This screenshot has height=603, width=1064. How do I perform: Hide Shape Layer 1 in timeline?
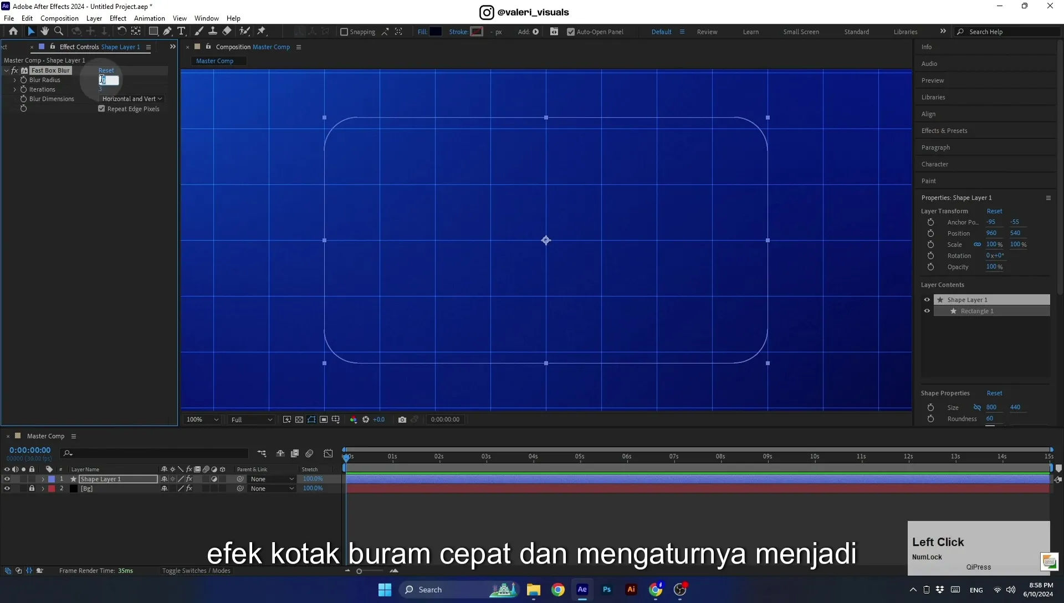coord(7,479)
